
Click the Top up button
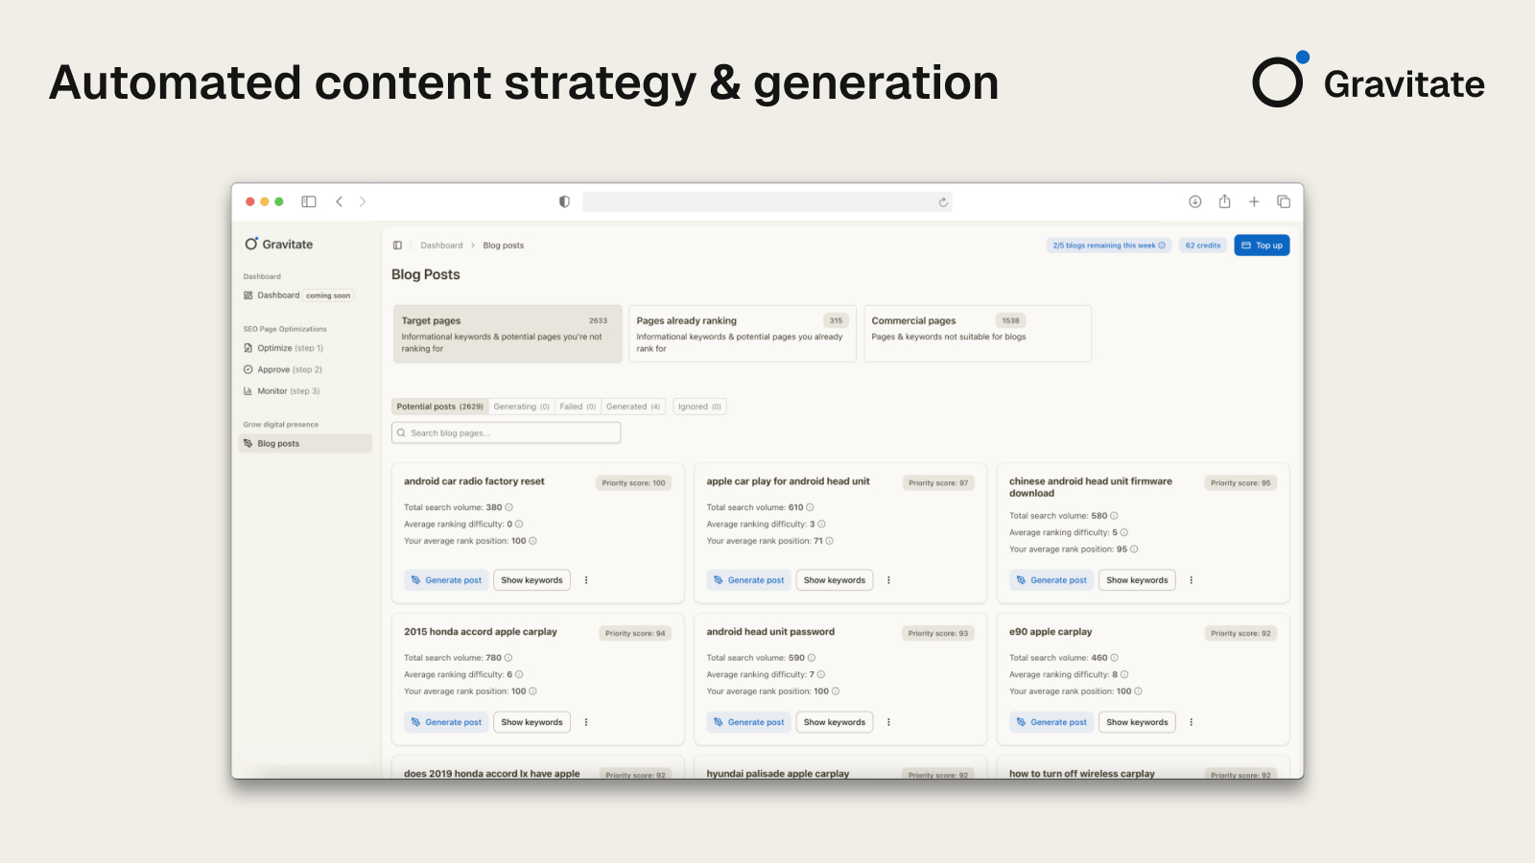(1262, 245)
